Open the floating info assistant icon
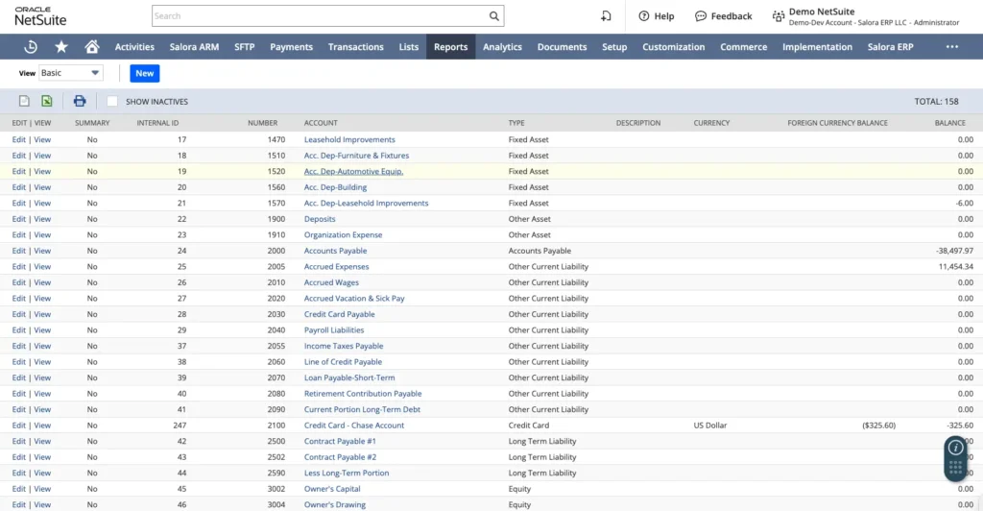983x511 pixels. pyautogui.click(x=955, y=448)
